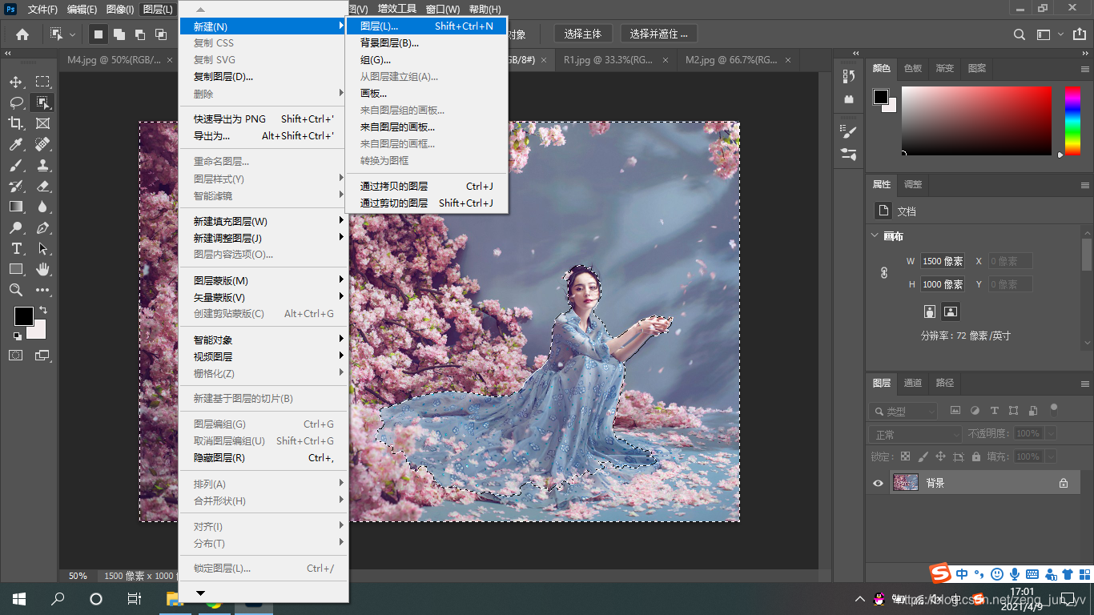
Task: Switch to the 通道 tab
Action: [913, 383]
